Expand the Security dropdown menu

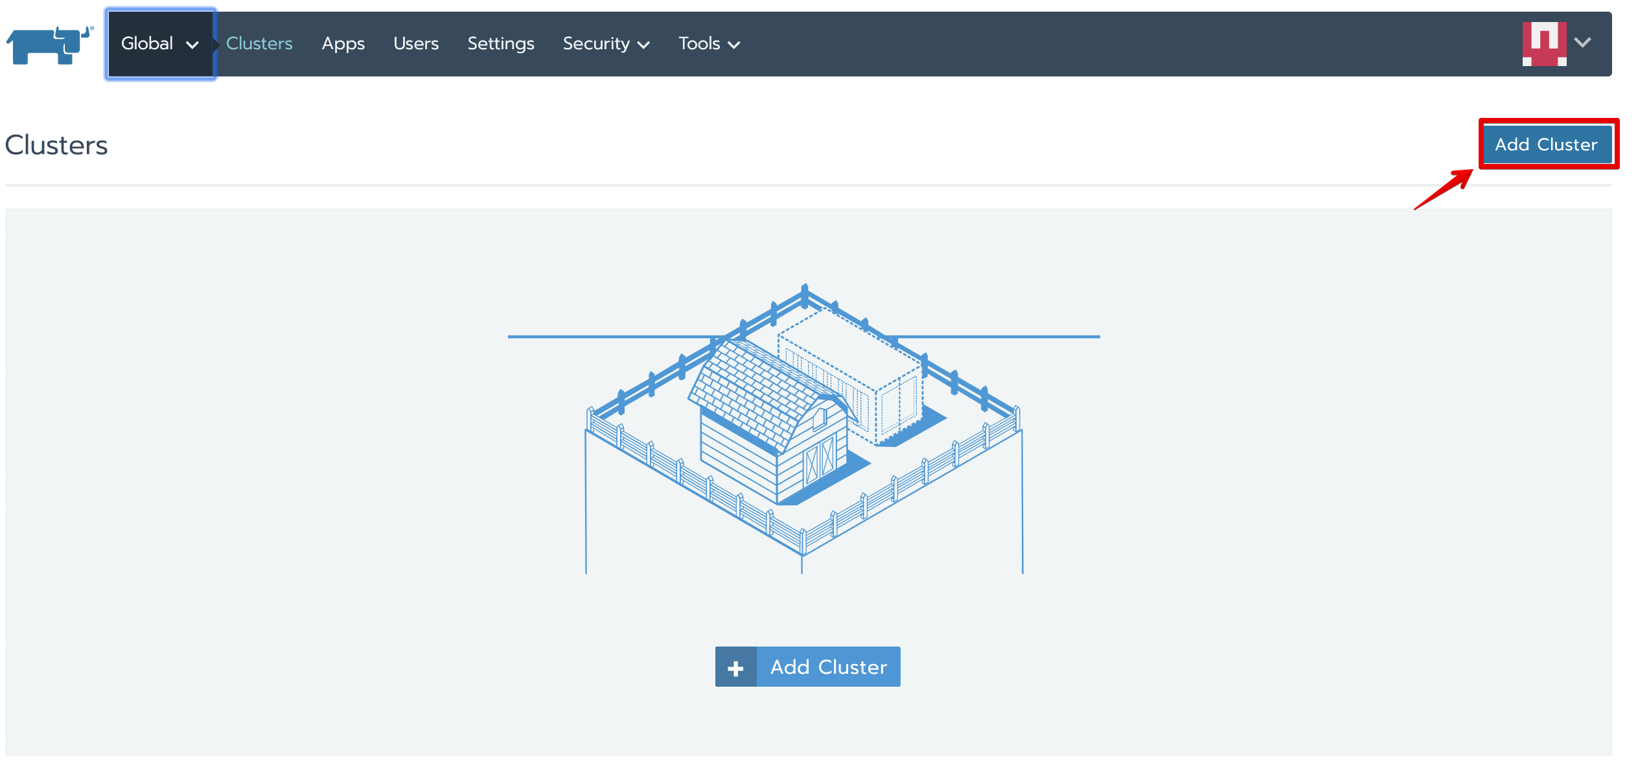(x=595, y=44)
